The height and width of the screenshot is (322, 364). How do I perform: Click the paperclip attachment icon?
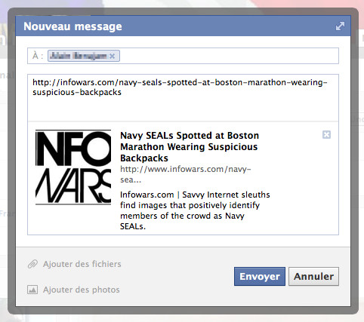click(x=32, y=264)
